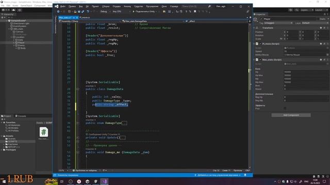Click the Unity undo history icon near Layers
This screenshot has height=185, width=330.
point(291,10)
